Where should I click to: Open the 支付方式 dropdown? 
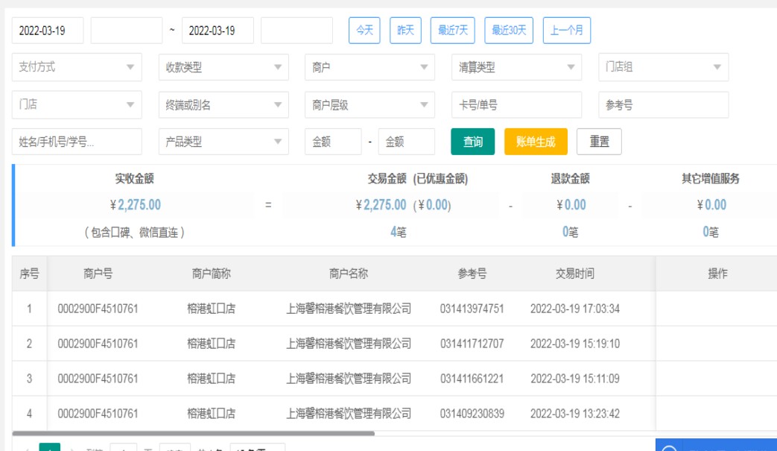(x=77, y=67)
